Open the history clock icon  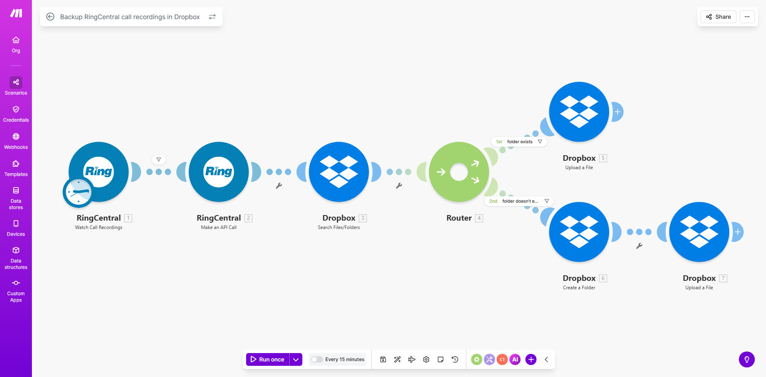click(x=455, y=359)
